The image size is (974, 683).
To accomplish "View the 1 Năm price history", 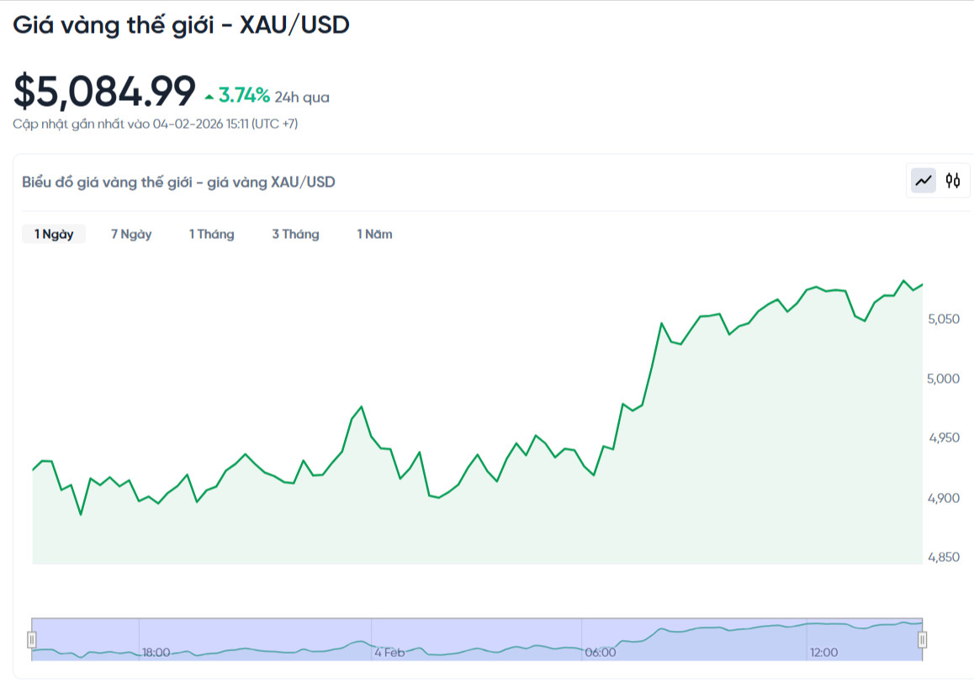I will 374,234.
